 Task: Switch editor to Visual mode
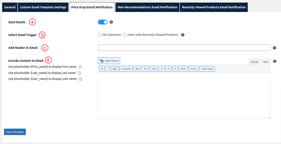pyautogui.click(x=254, y=62)
